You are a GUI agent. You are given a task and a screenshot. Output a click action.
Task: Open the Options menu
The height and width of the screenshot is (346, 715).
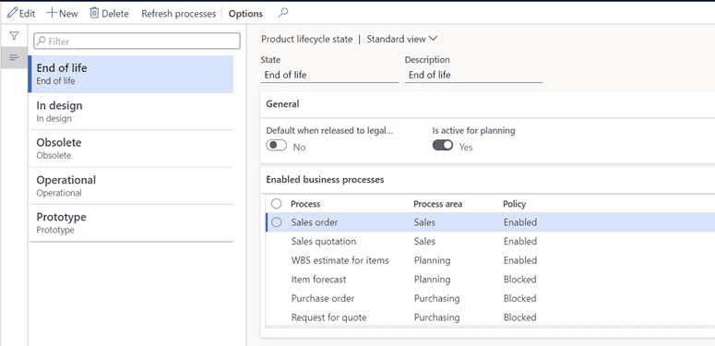245,14
